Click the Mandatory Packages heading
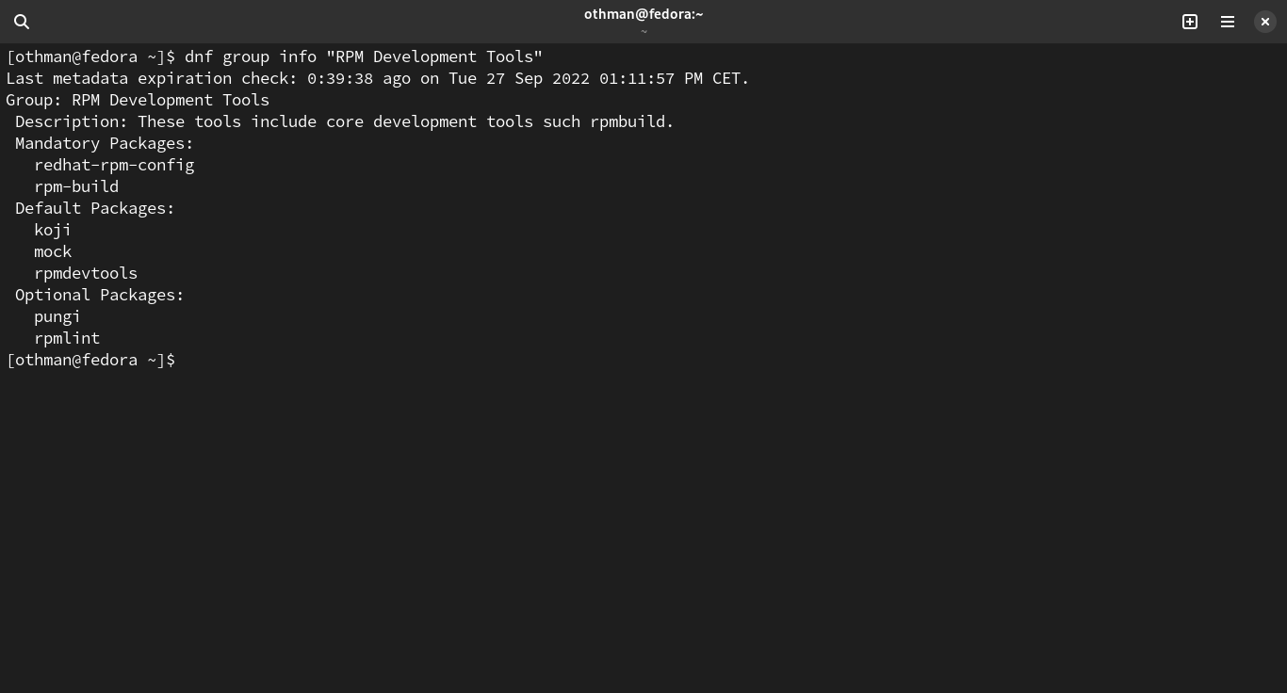This screenshot has height=693, width=1287. [x=104, y=143]
